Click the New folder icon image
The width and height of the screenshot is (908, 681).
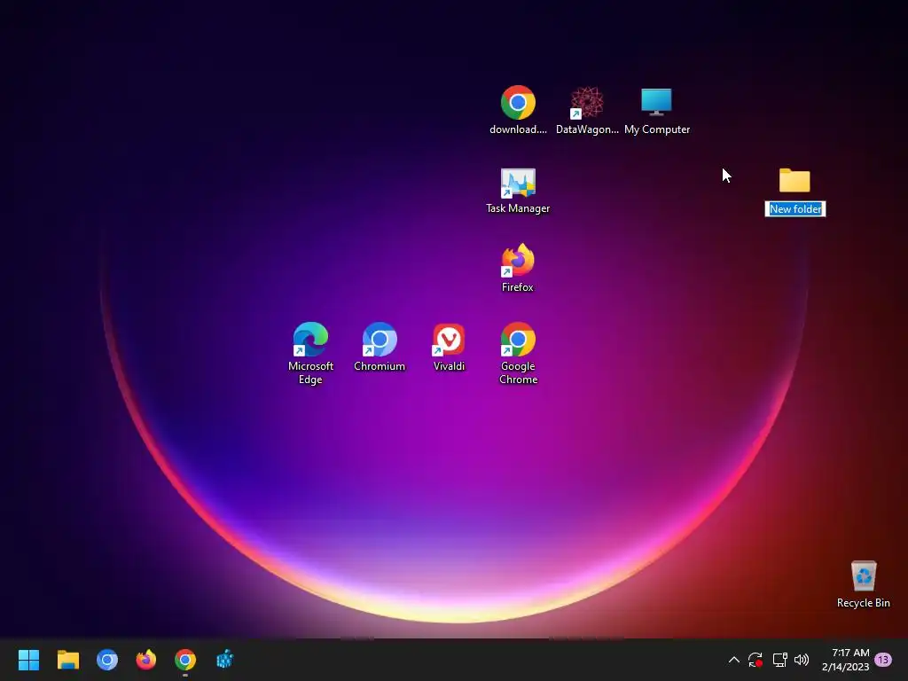coord(794,181)
